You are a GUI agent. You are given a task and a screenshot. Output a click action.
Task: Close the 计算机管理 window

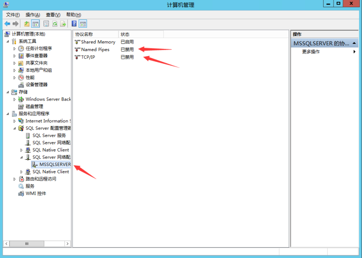click(x=352, y=4)
